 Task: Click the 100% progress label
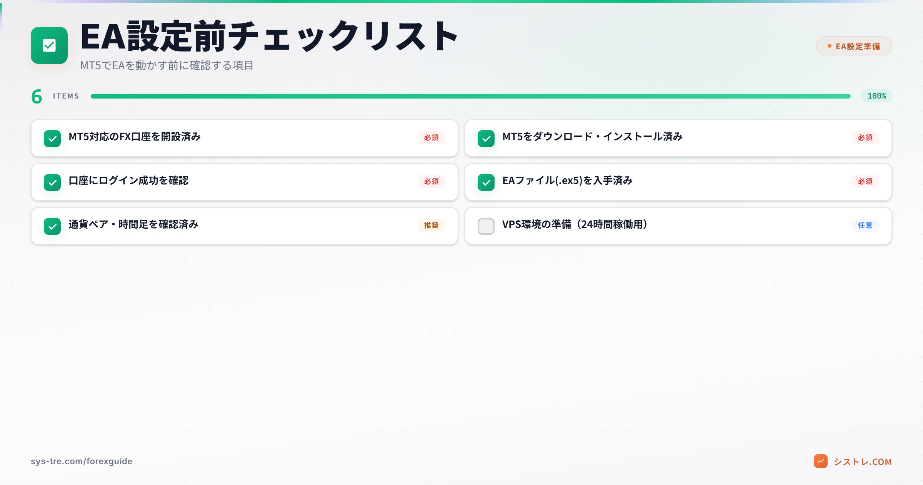click(876, 96)
